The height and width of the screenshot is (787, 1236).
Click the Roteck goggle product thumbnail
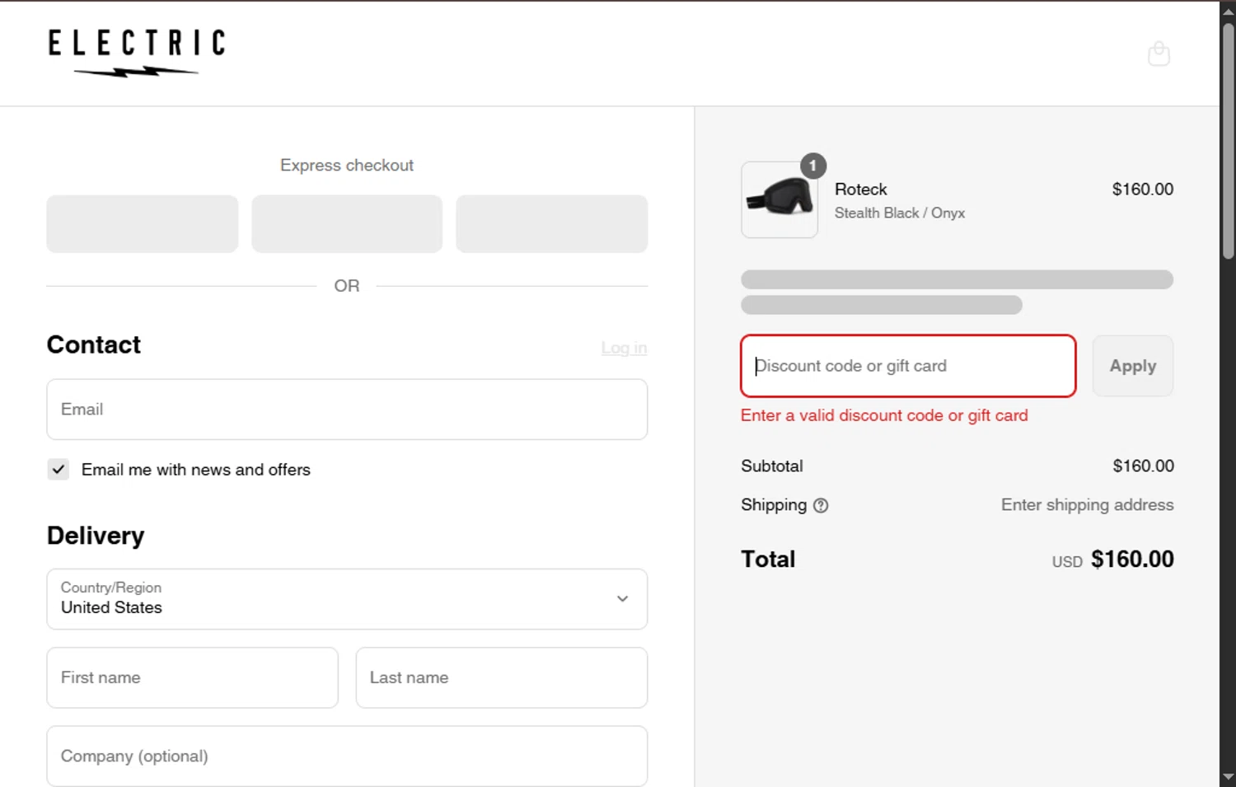tap(780, 199)
